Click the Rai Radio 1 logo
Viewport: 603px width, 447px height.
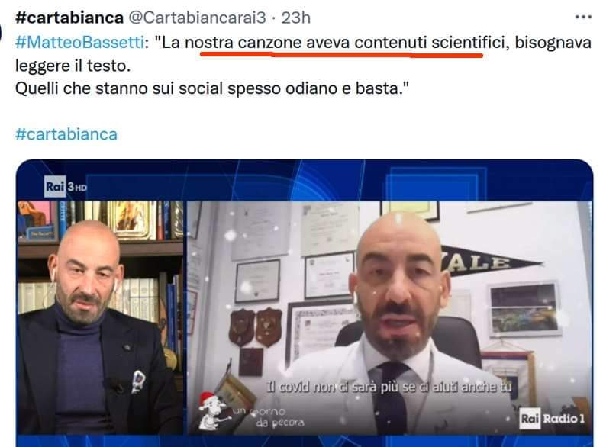(x=552, y=418)
